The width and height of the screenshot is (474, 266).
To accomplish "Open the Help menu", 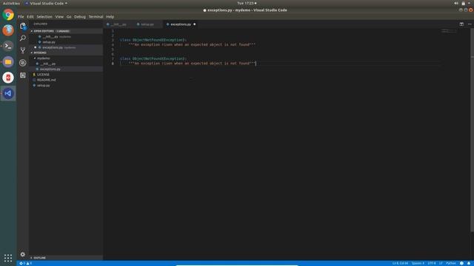I will pos(110,16).
